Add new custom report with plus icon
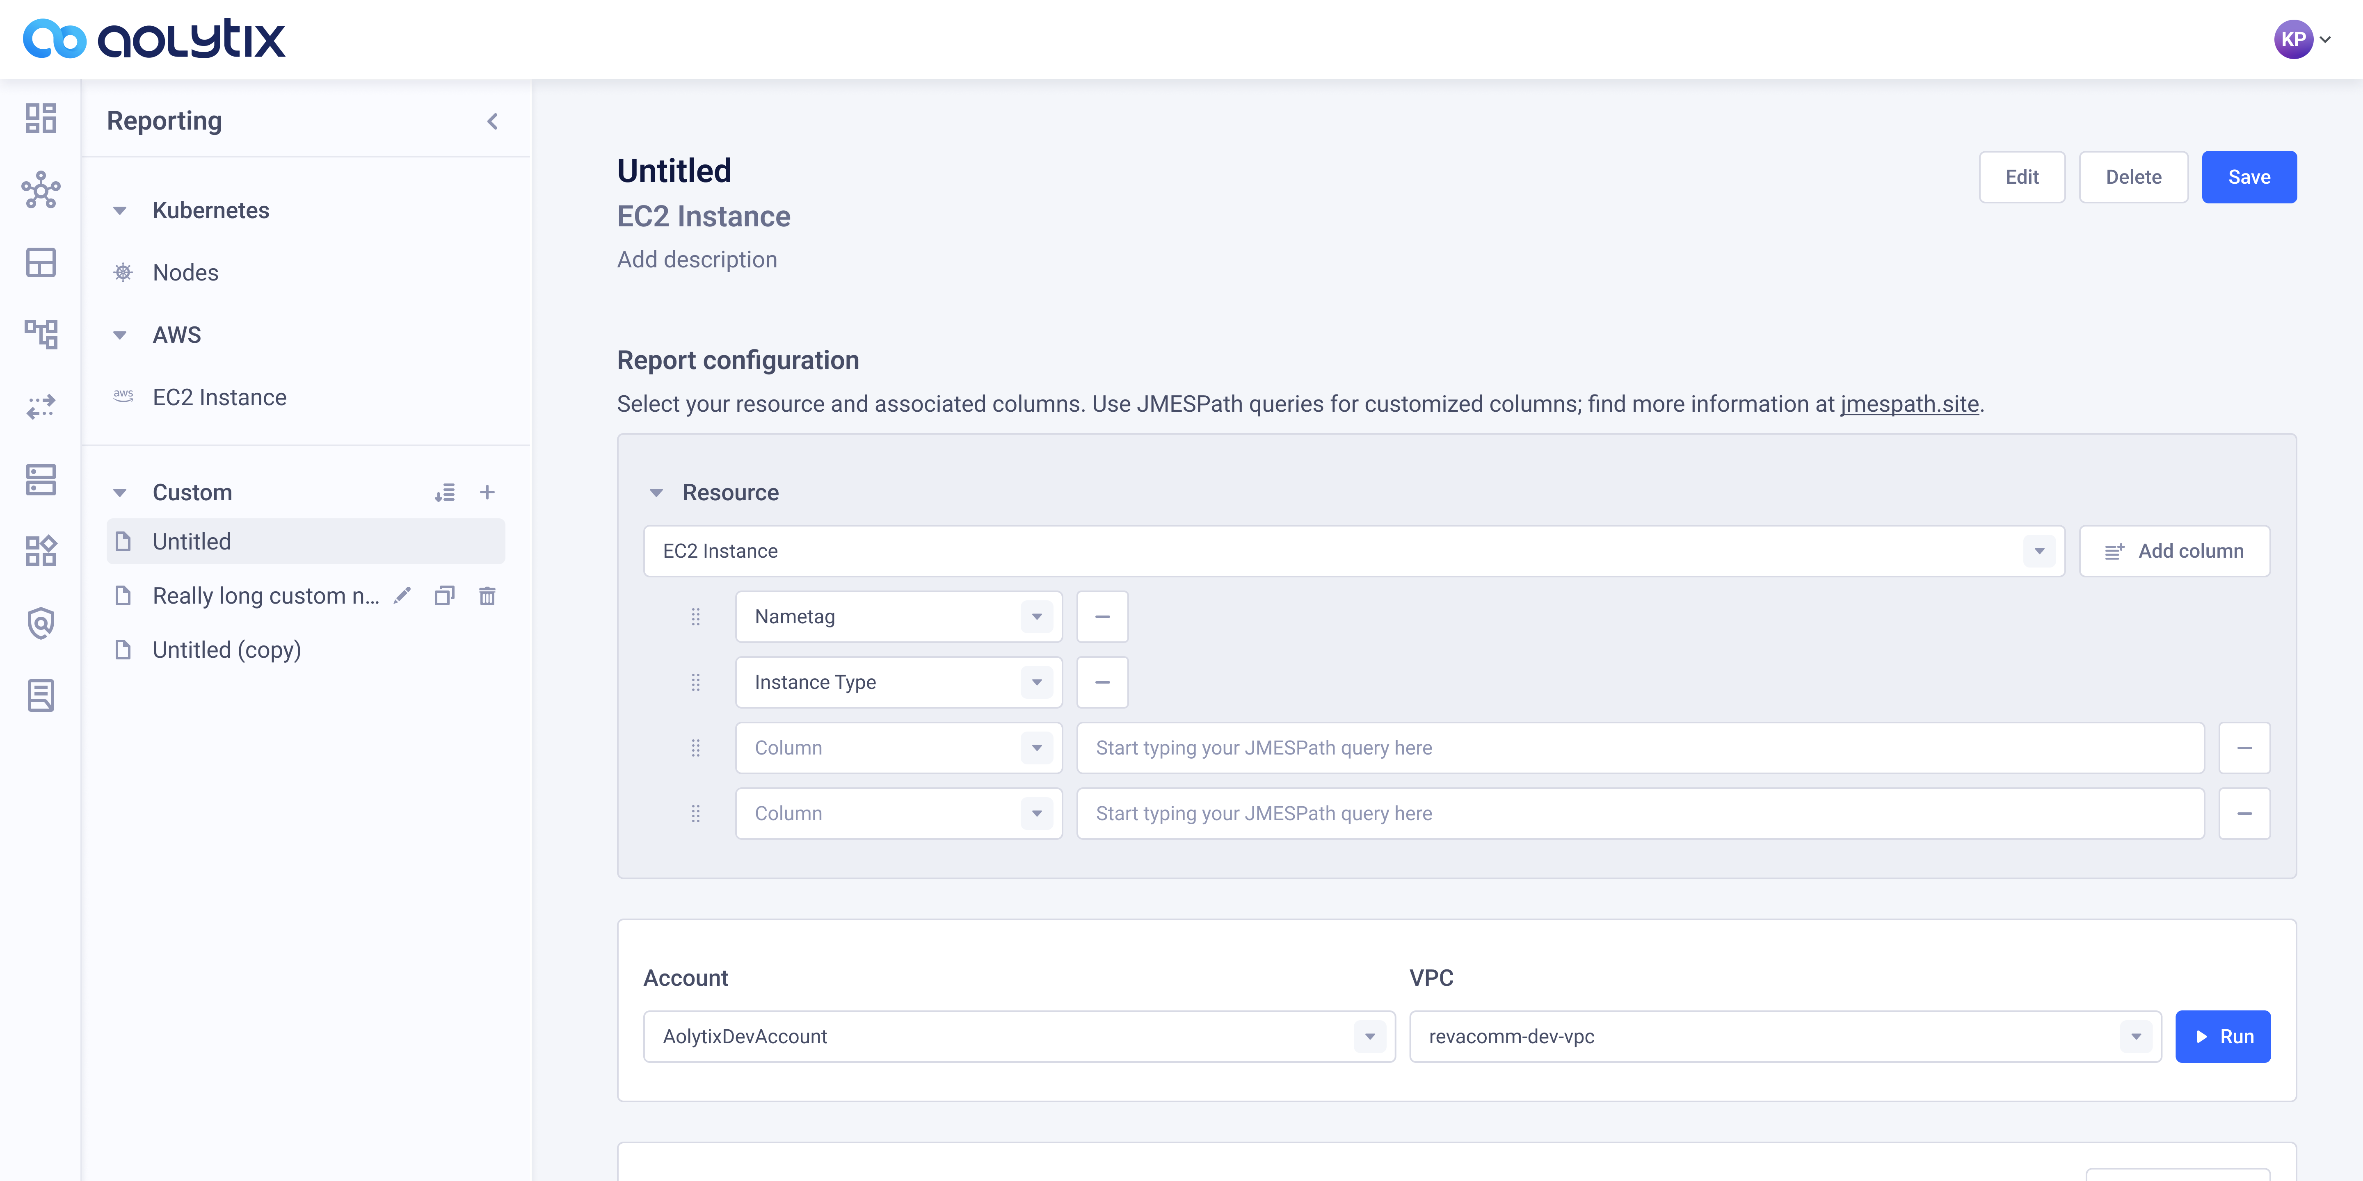This screenshot has width=2363, height=1181. point(487,492)
